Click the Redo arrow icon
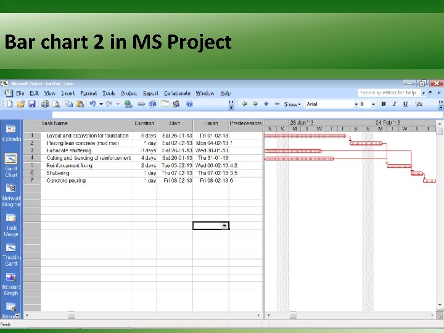 tap(109, 104)
